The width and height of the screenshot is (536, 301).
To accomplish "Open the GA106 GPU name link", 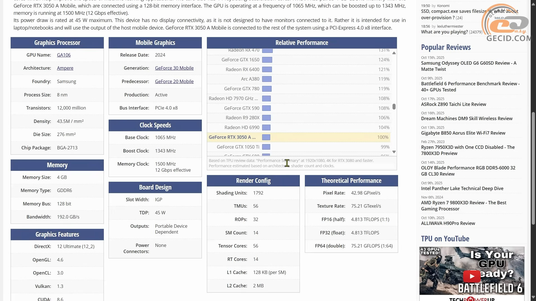I will [x=64, y=55].
